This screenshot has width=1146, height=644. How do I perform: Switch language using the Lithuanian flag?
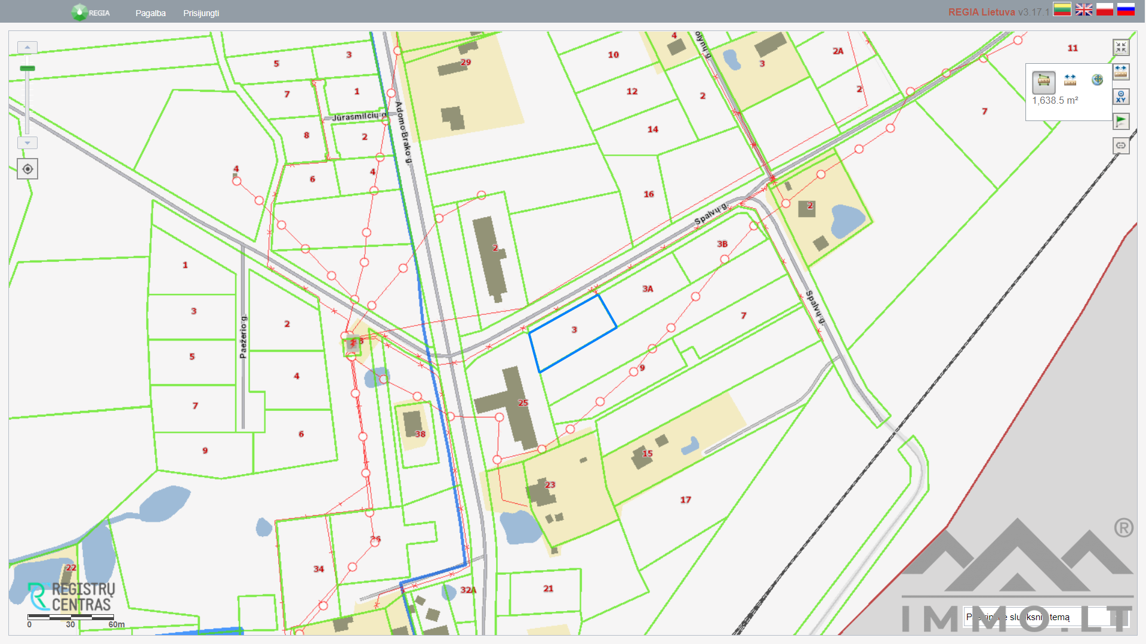[x=1062, y=10]
